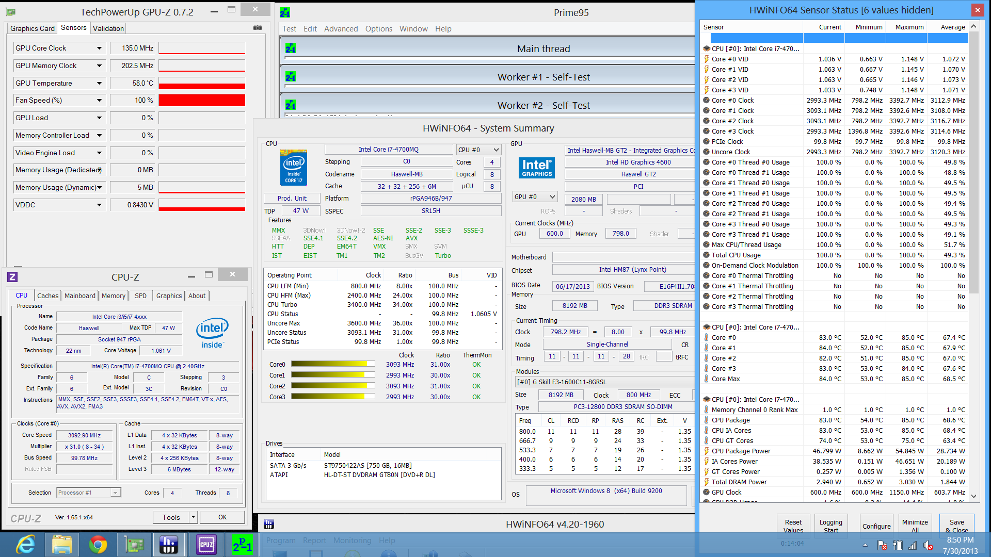Image resolution: width=991 pixels, height=557 pixels.
Task: Open the Options menu in Prime95
Action: pyautogui.click(x=379, y=29)
